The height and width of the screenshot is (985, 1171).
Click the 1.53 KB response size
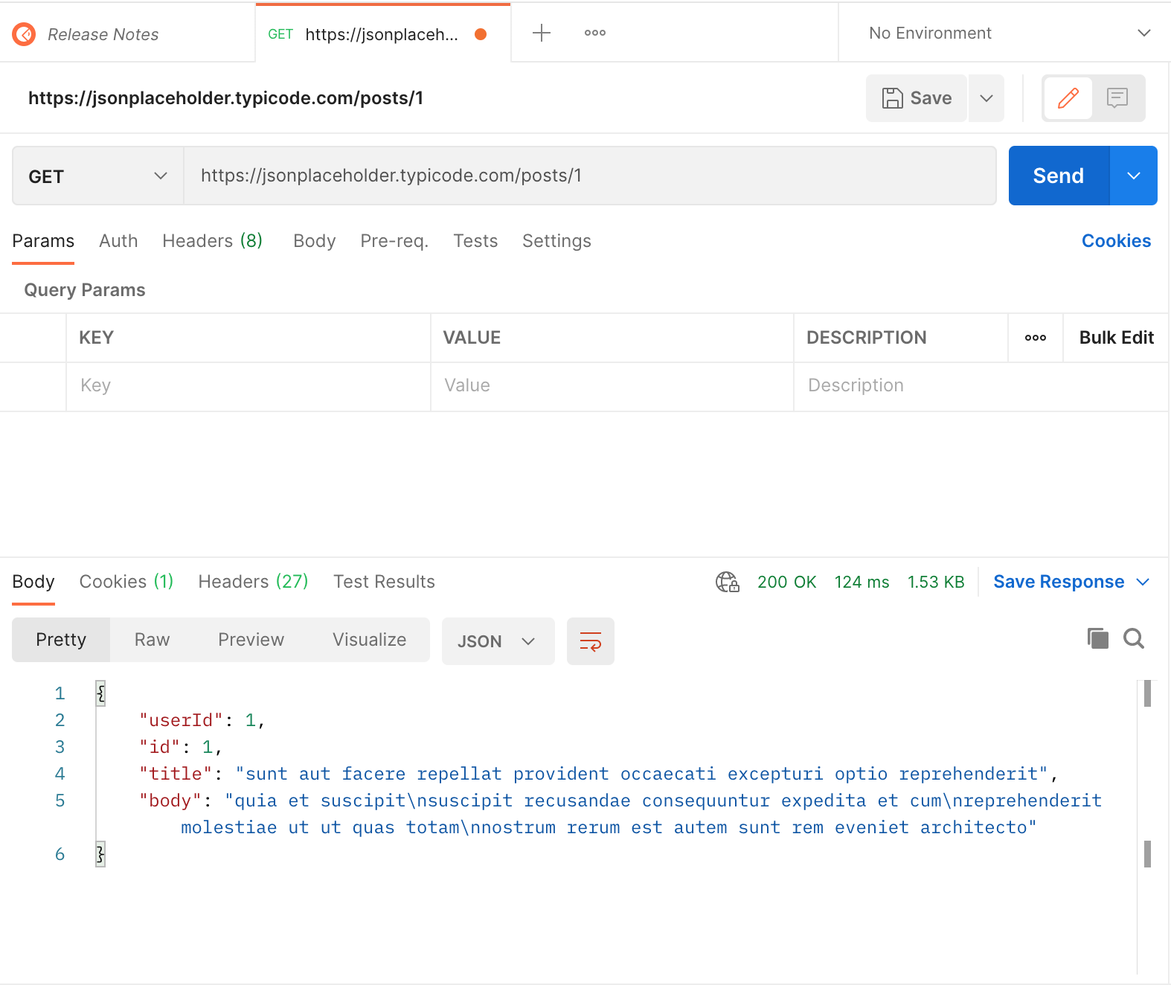935,582
